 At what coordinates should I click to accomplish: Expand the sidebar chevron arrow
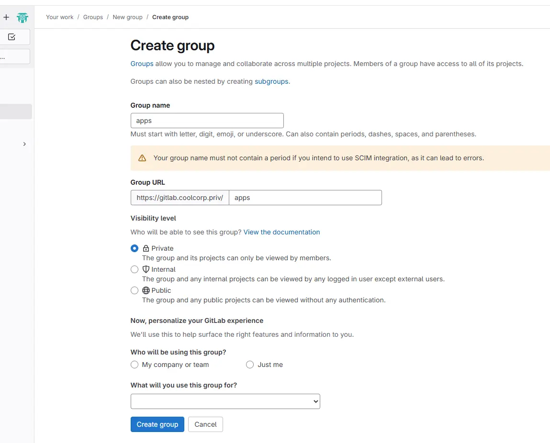tap(24, 144)
